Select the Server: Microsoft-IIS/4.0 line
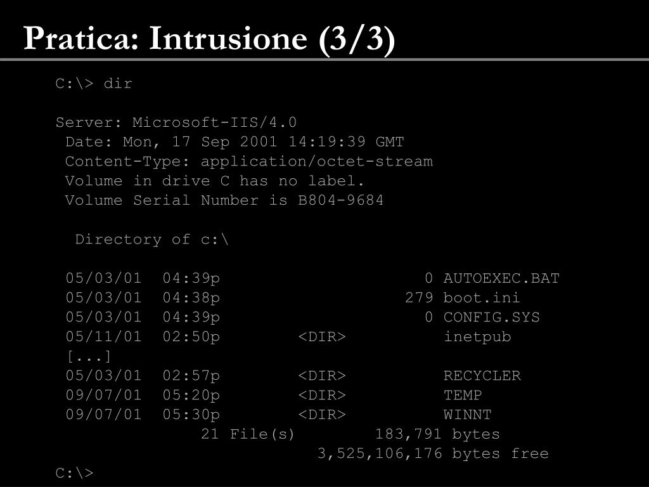 [x=176, y=122]
